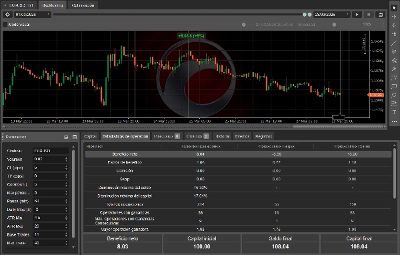Start the backtest with play button

click(357, 15)
